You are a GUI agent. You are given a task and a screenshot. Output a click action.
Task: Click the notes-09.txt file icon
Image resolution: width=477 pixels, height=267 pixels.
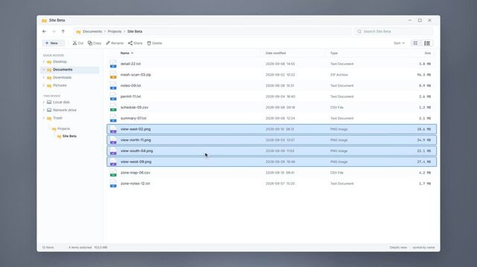pos(113,86)
